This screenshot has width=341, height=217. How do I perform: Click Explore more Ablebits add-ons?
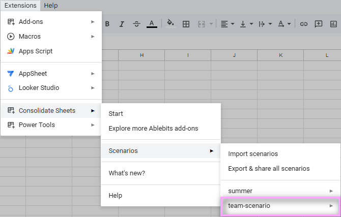pyautogui.click(x=161, y=129)
